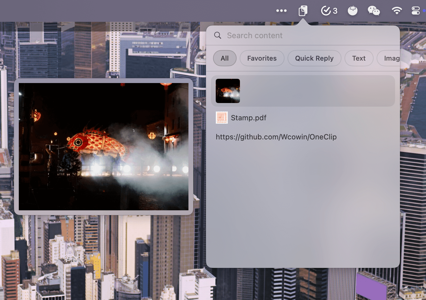Image resolution: width=426 pixels, height=300 pixels.
Task: Filter clipboard history by Text
Action: coord(359,58)
